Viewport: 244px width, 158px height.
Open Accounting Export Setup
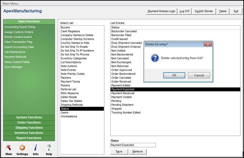(20, 27)
